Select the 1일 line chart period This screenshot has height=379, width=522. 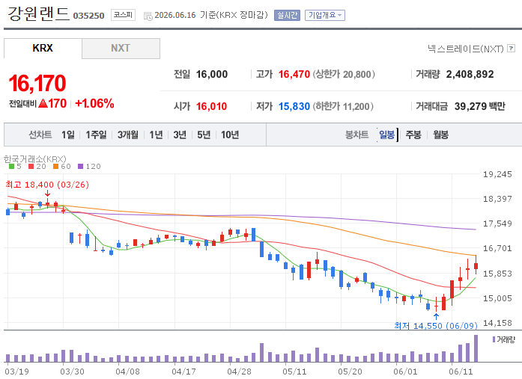click(68, 135)
